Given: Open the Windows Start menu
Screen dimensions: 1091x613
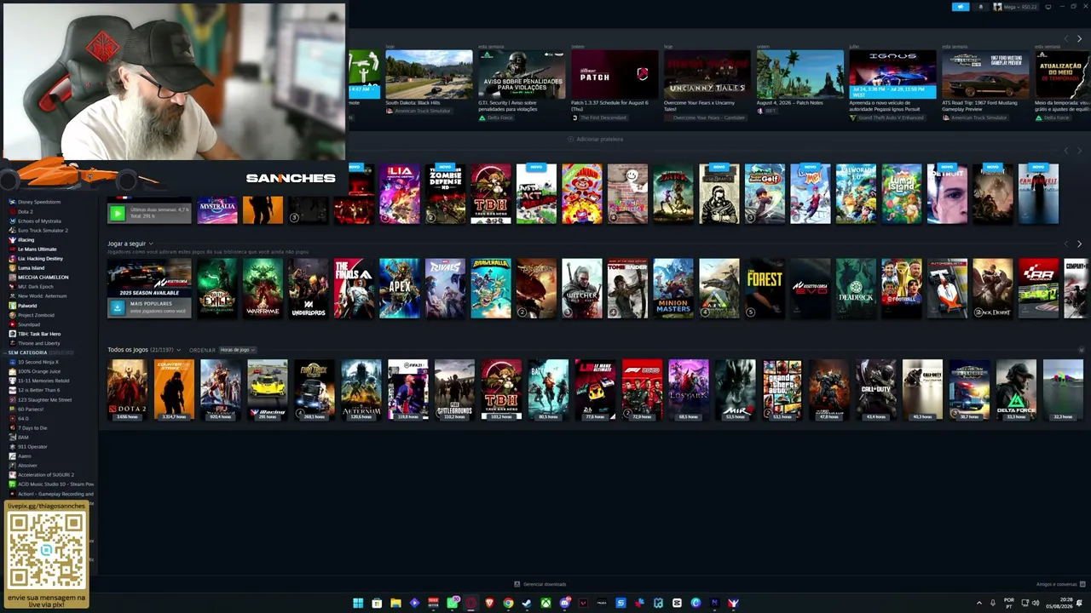Looking at the screenshot, I should coord(358,603).
